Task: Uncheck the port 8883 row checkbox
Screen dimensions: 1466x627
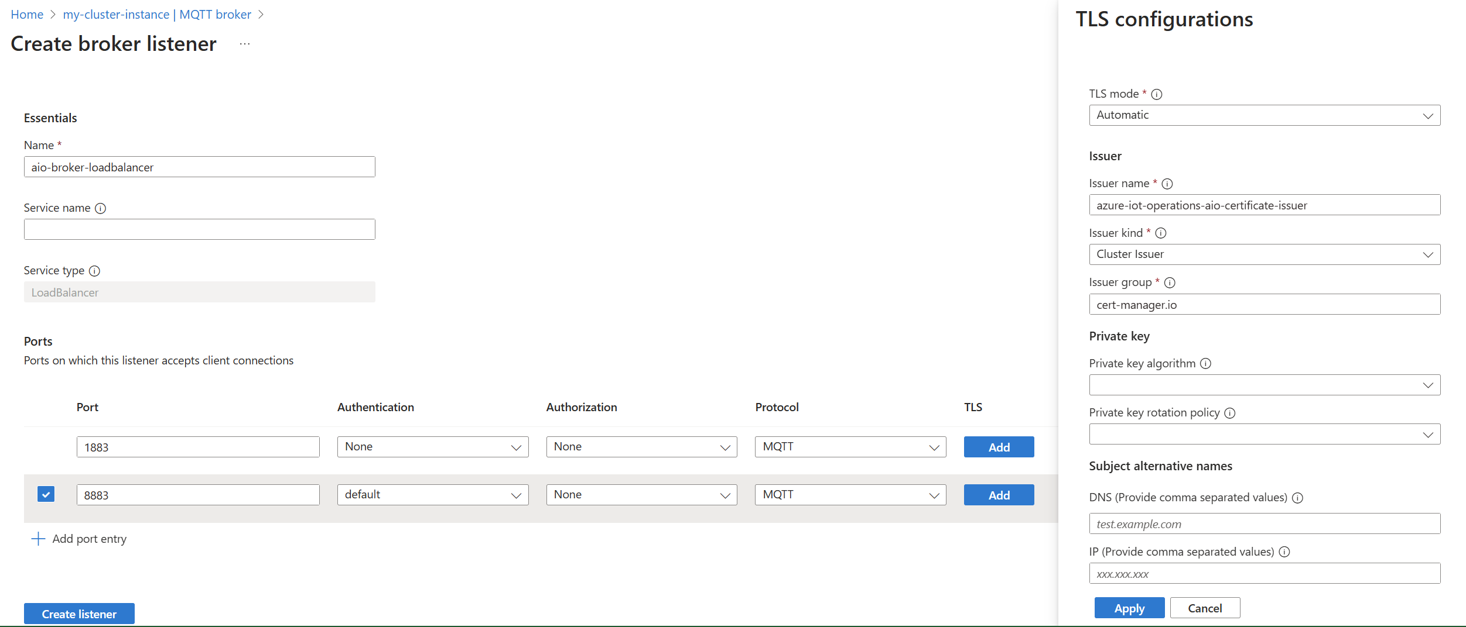Action: click(x=46, y=494)
